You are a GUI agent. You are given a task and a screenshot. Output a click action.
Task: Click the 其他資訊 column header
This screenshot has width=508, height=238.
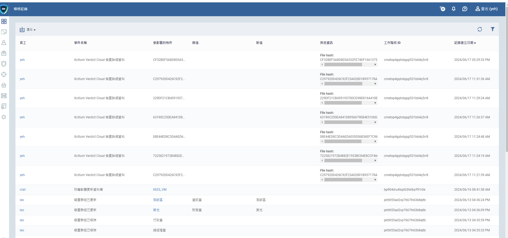pyautogui.click(x=326, y=43)
